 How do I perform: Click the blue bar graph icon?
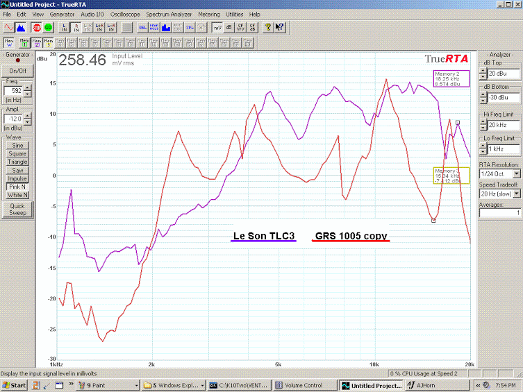[x=166, y=27]
